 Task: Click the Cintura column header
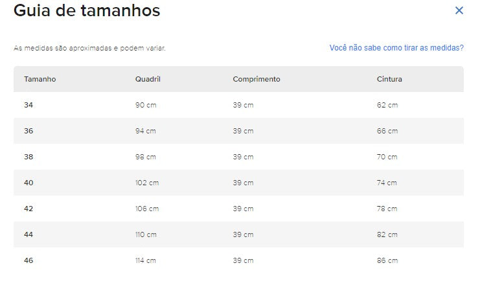pyautogui.click(x=389, y=79)
